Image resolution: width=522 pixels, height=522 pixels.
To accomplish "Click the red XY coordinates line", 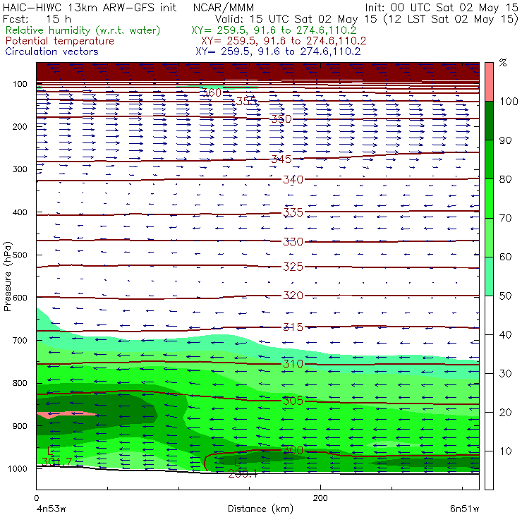I will (284, 41).
